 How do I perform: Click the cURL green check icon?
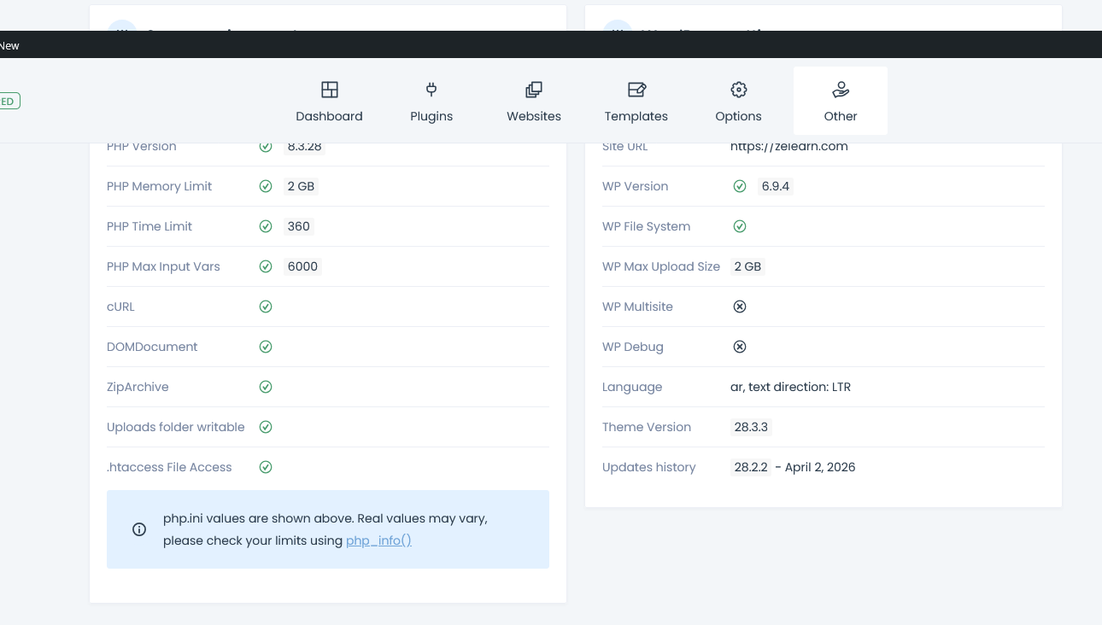266,307
